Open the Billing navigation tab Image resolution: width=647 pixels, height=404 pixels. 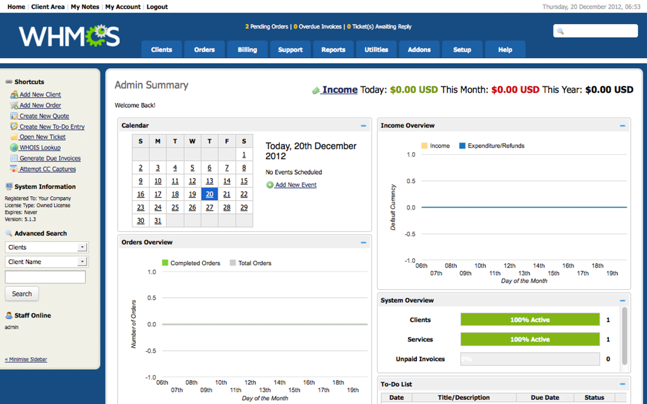pos(247,50)
